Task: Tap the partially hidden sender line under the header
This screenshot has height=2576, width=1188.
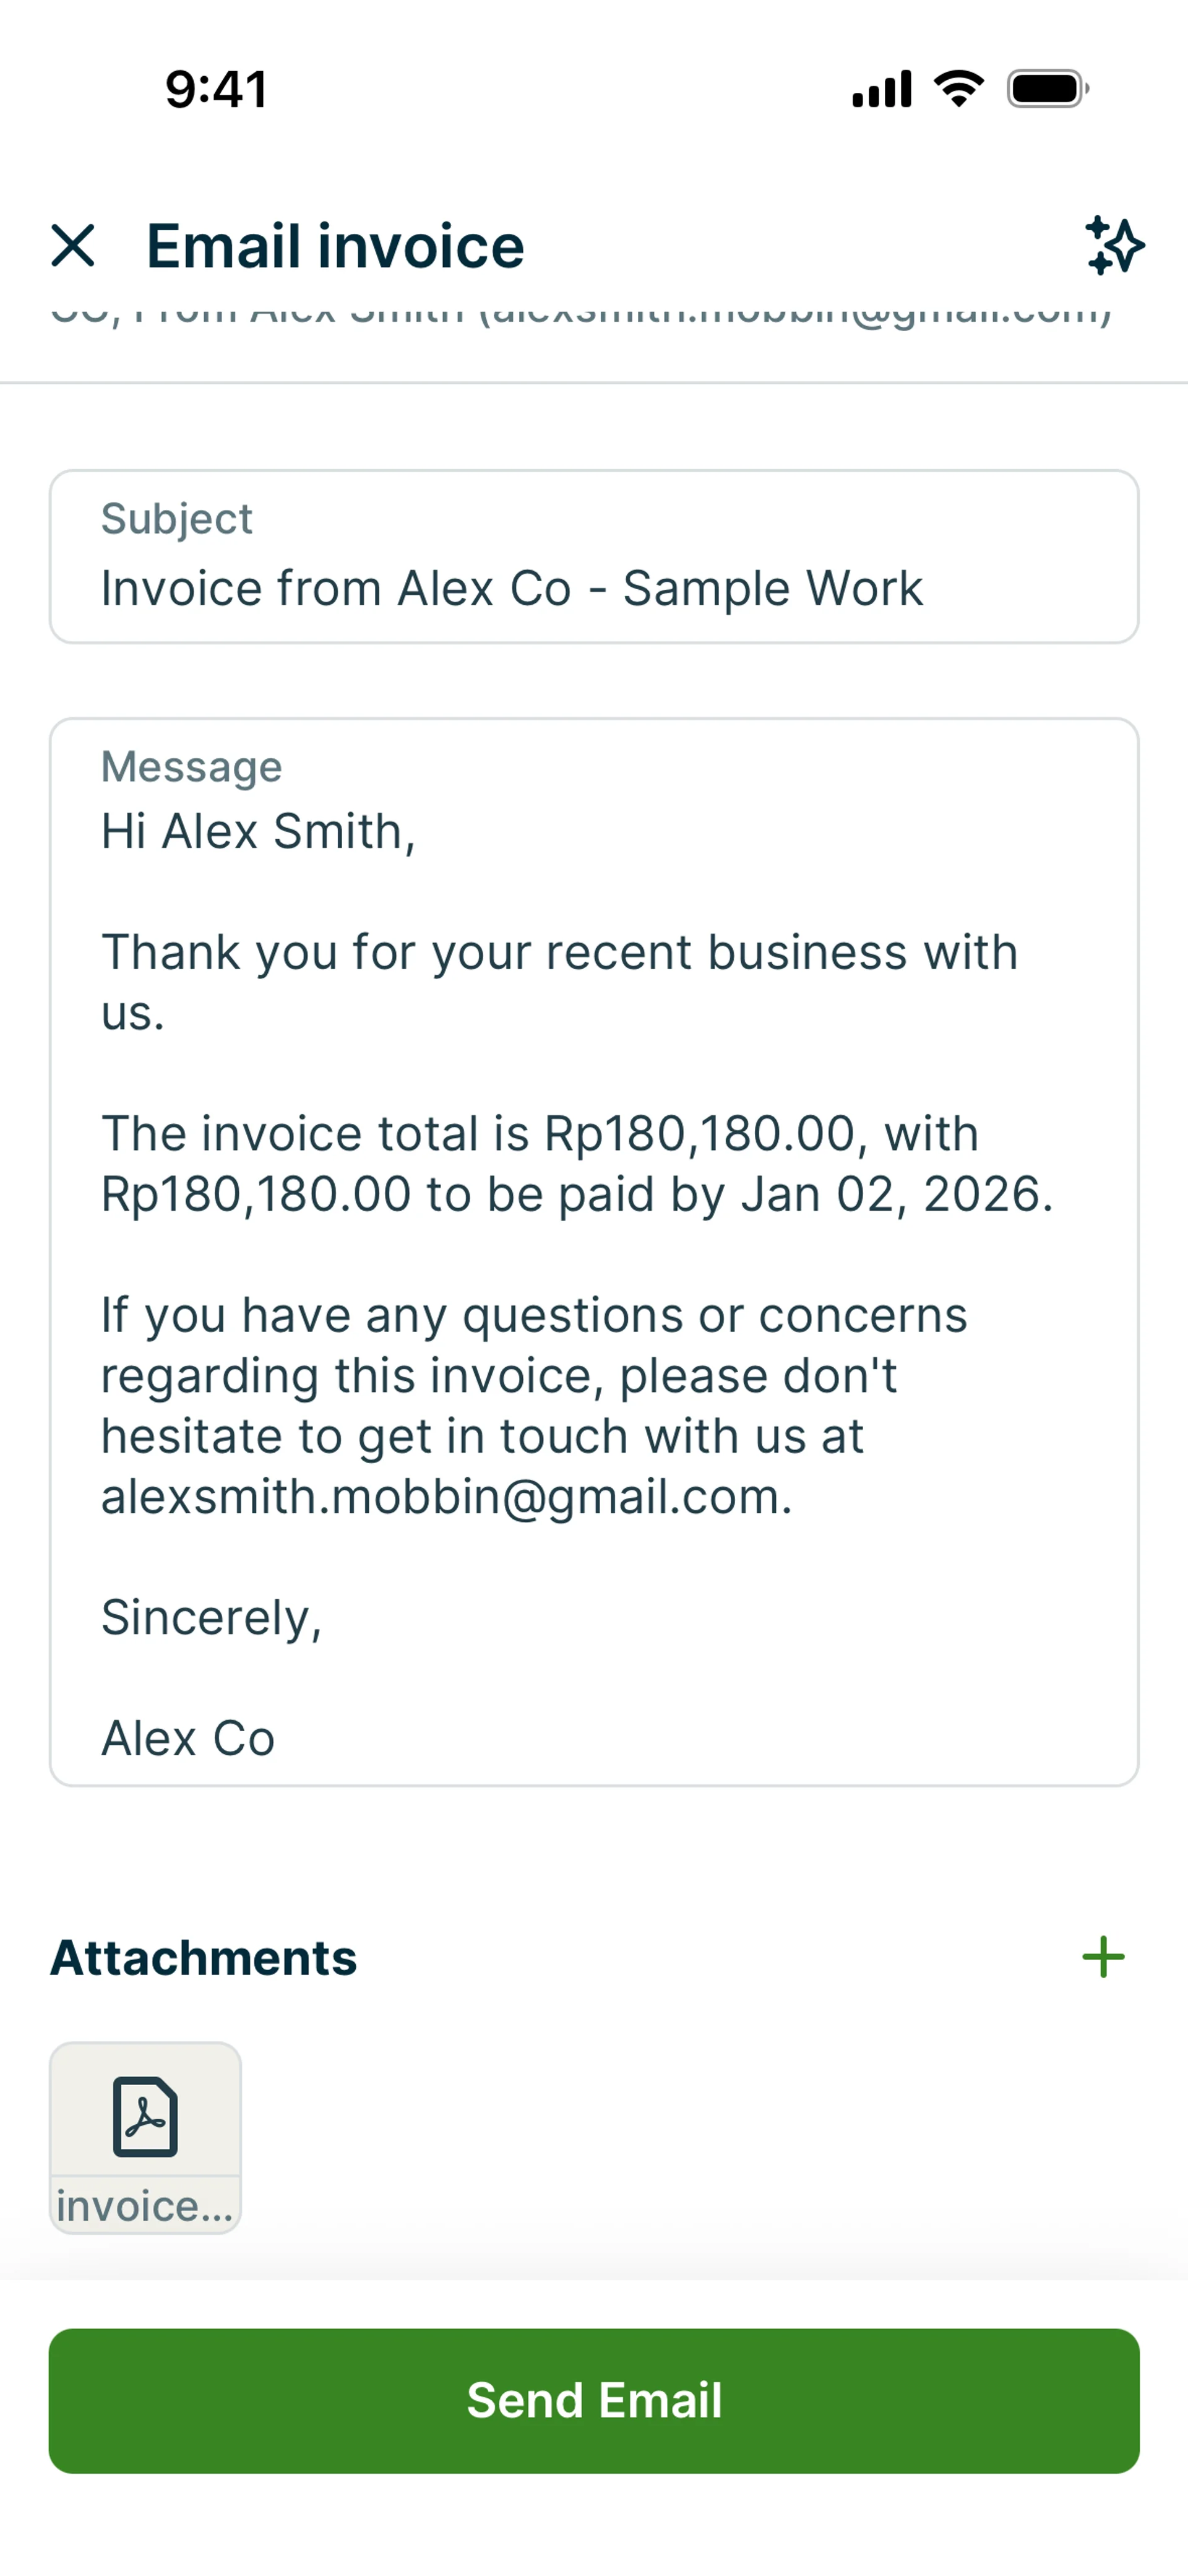Action: tap(580, 316)
